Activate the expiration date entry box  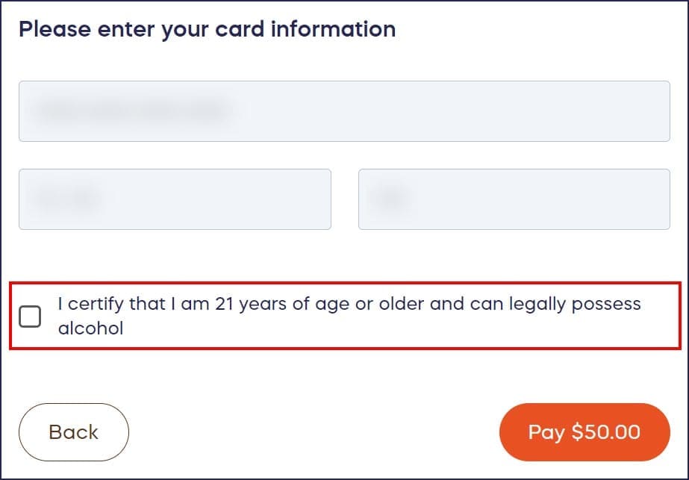click(175, 199)
